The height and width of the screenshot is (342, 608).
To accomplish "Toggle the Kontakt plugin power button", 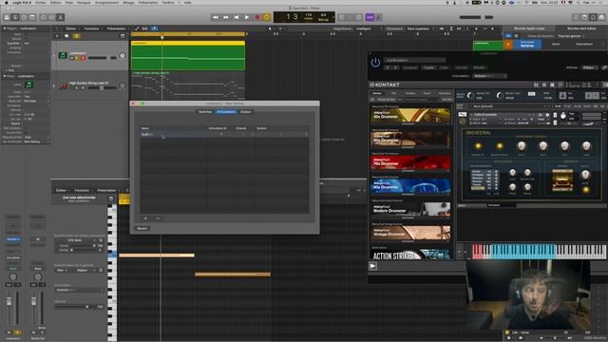I will point(375,63).
